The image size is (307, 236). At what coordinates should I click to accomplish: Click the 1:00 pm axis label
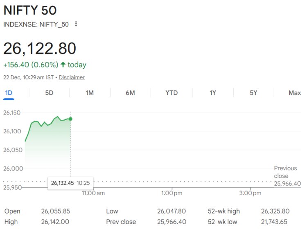[x=172, y=193]
